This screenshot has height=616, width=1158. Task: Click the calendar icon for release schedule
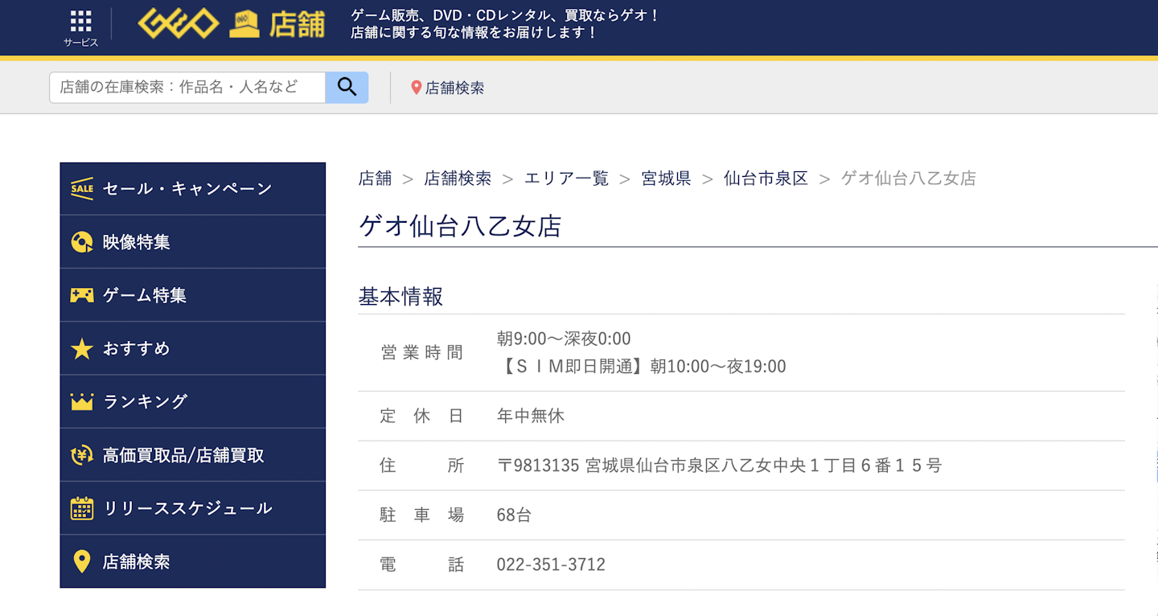tap(82, 508)
